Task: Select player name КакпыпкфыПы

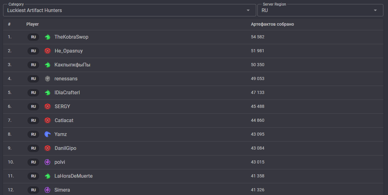Action: (x=72, y=65)
